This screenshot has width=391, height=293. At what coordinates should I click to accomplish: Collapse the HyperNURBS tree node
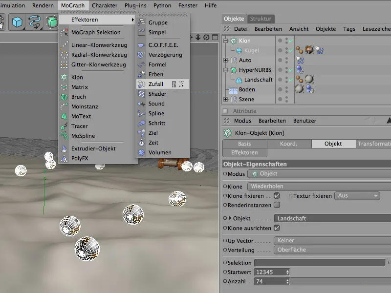click(225, 70)
